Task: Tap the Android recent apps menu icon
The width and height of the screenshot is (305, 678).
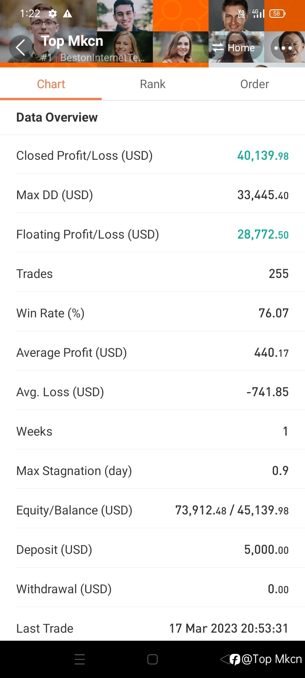Action: [x=80, y=659]
